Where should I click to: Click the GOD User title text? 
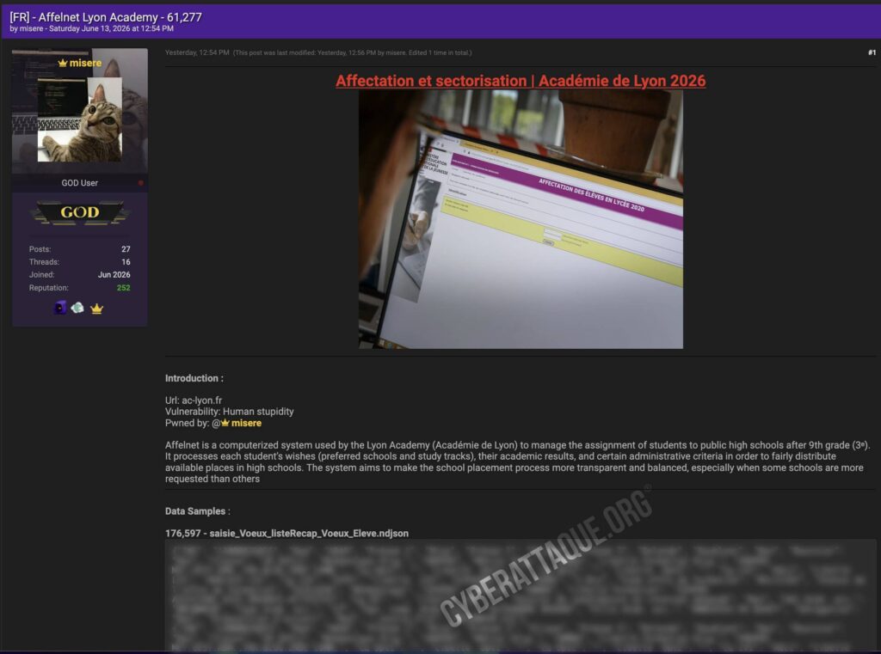[x=80, y=183]
